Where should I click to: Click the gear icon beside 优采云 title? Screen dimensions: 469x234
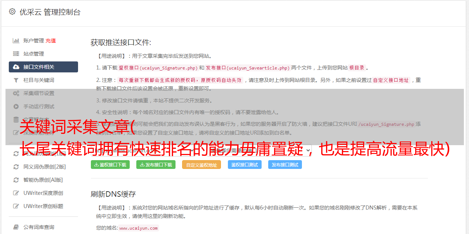coord(12,12)
